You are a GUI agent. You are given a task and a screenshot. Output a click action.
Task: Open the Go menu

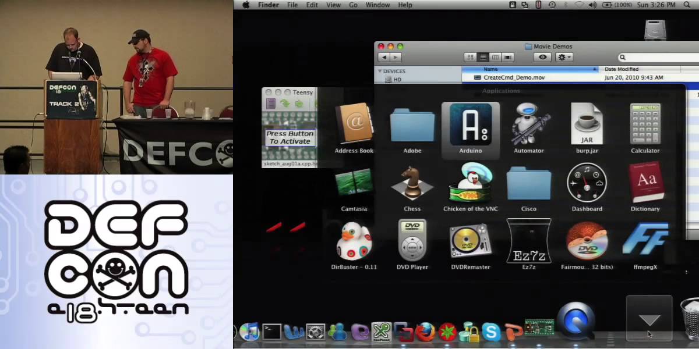click(x=354, y=5)
